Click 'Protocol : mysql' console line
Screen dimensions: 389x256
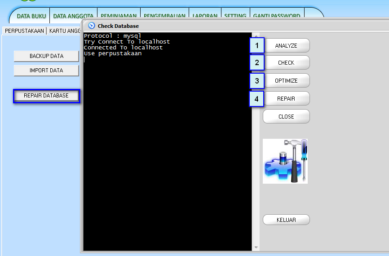(112, 36)
